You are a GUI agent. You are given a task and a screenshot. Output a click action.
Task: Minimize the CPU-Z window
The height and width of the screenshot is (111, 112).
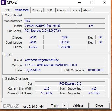point(79,2)
